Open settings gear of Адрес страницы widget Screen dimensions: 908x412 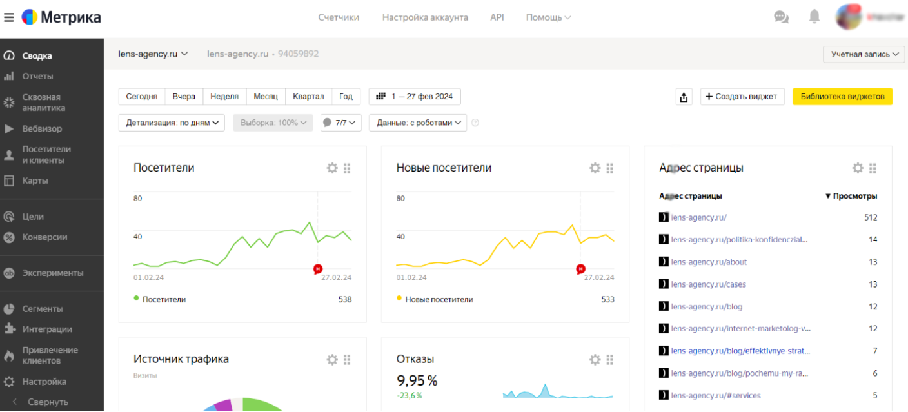coord(858,168)
